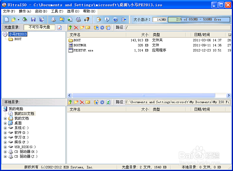The height and width of the screenshot is (171, 233).
Task: Open the 选项(O) menu
Action: tap(73, 11)
